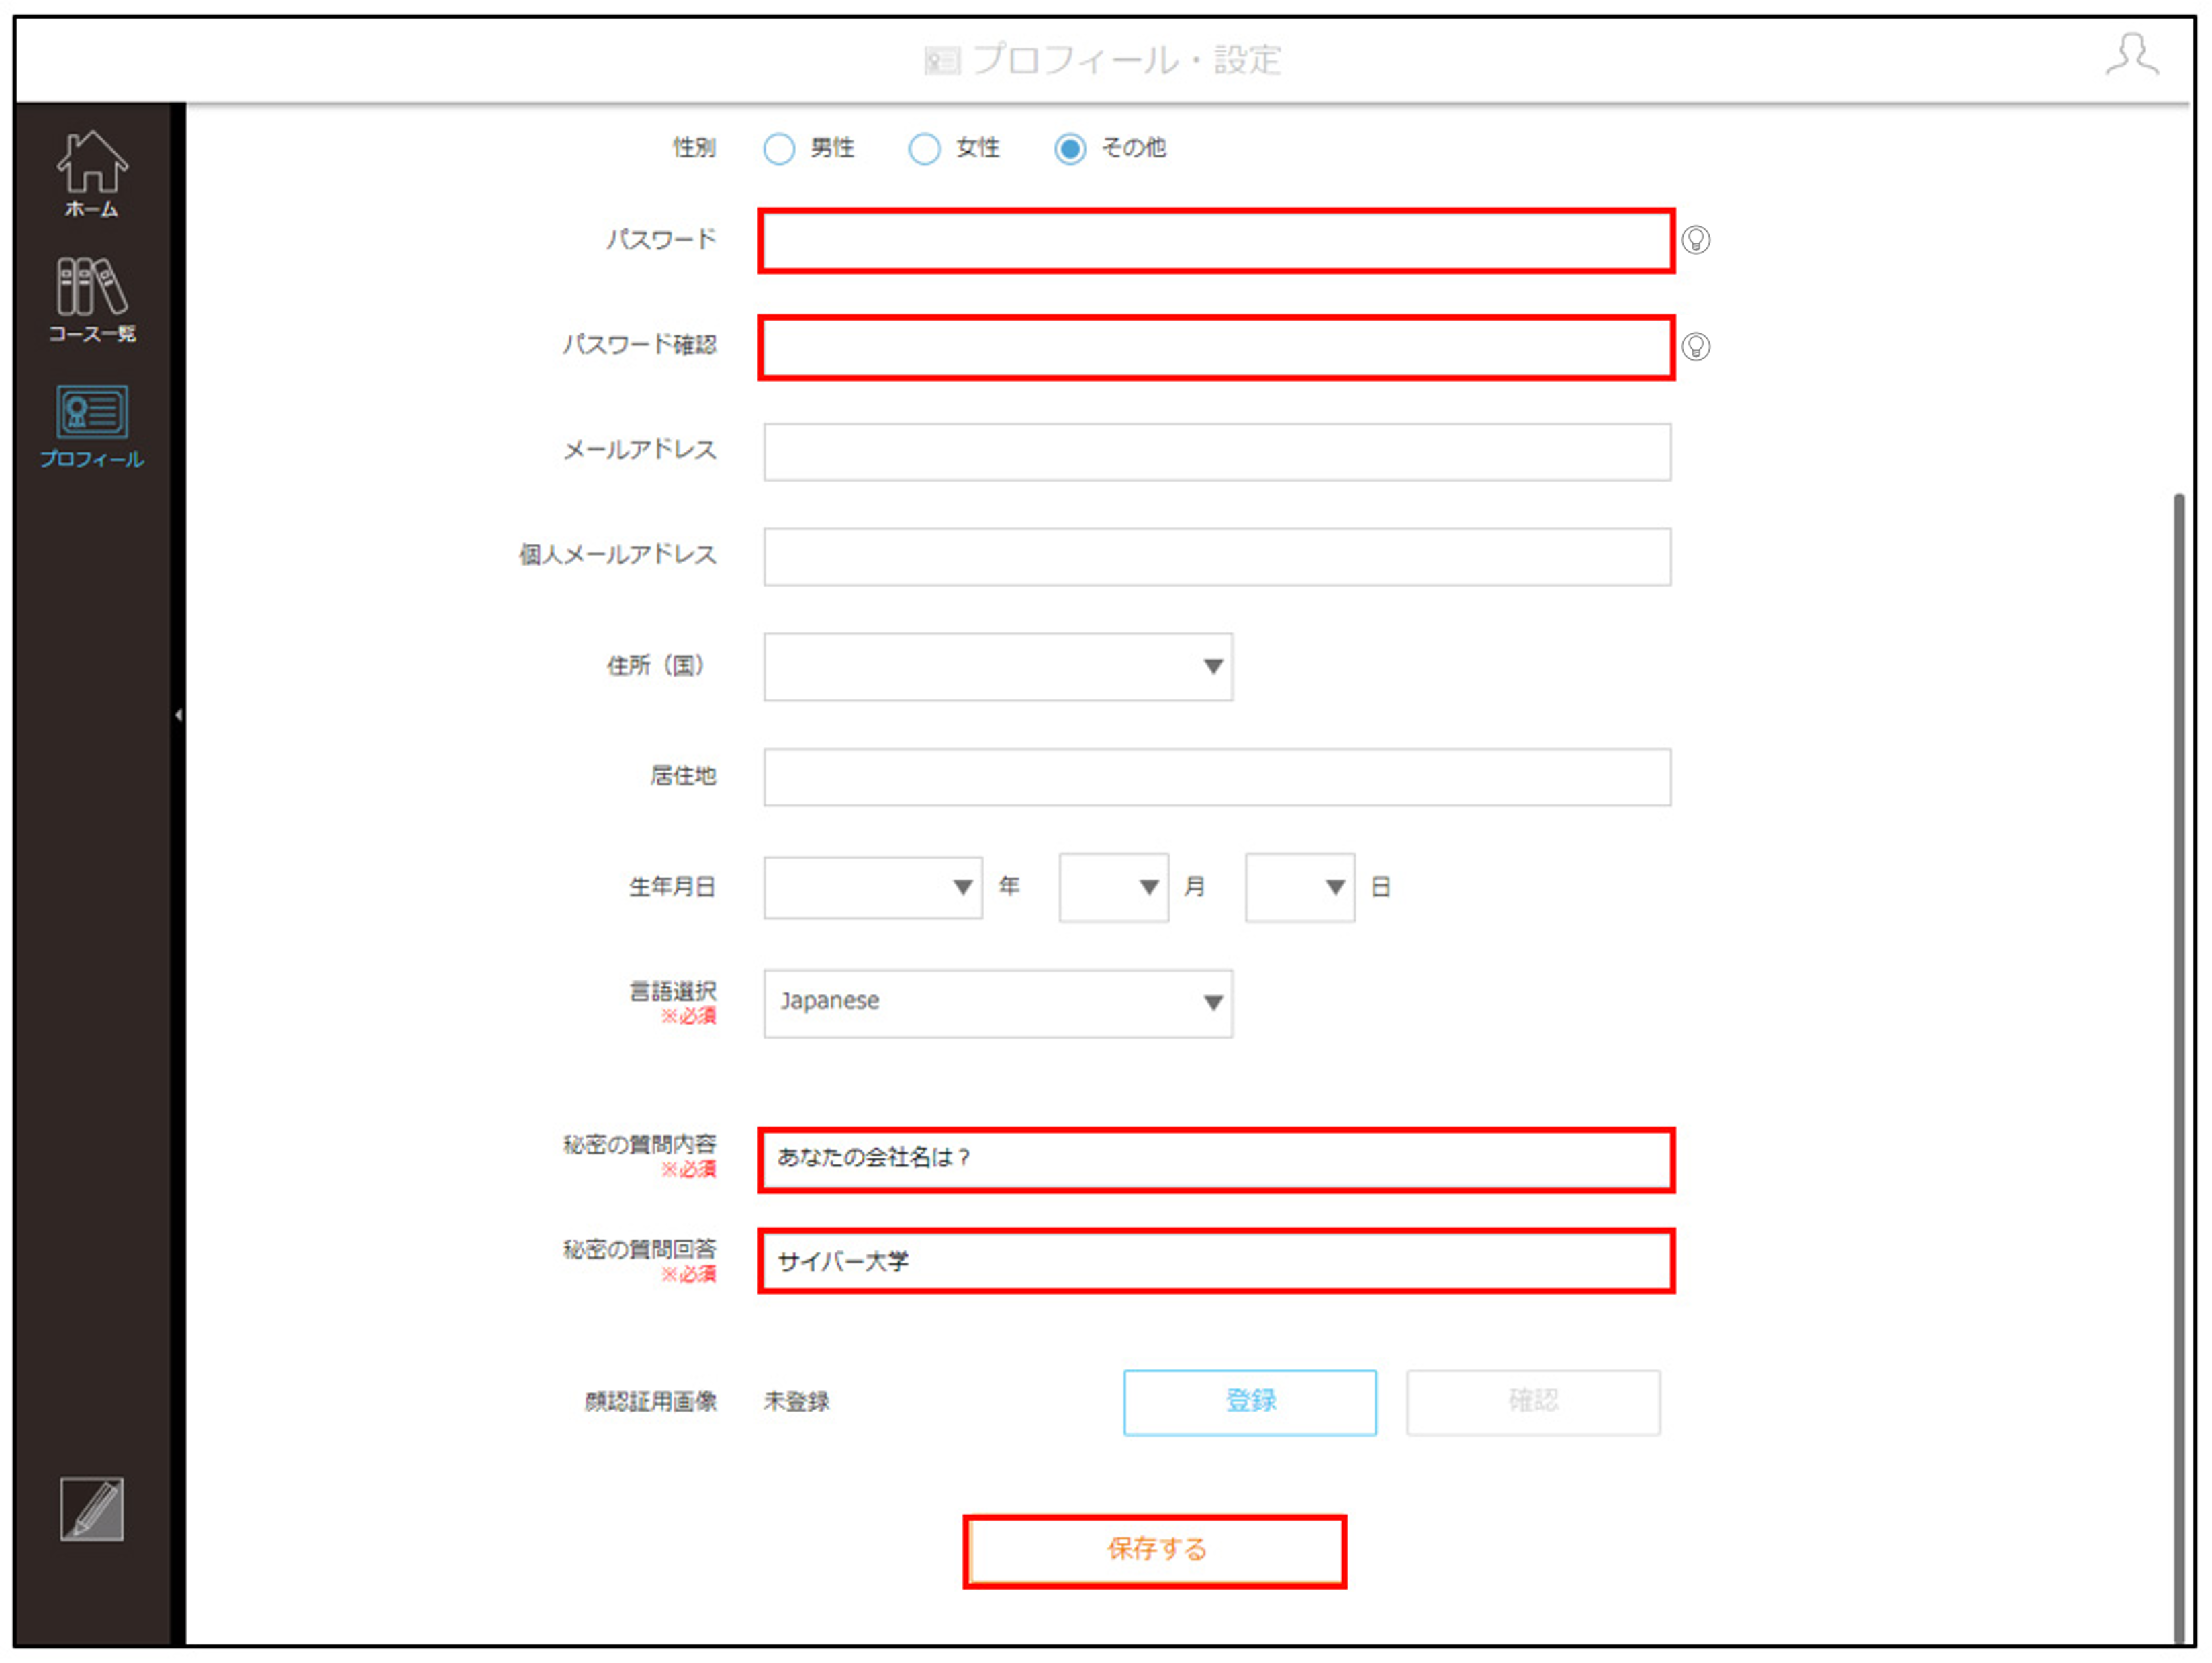Focus the パスワード input field
The height and width of the screenshot is (1663, 2212).
[1217, 240]
